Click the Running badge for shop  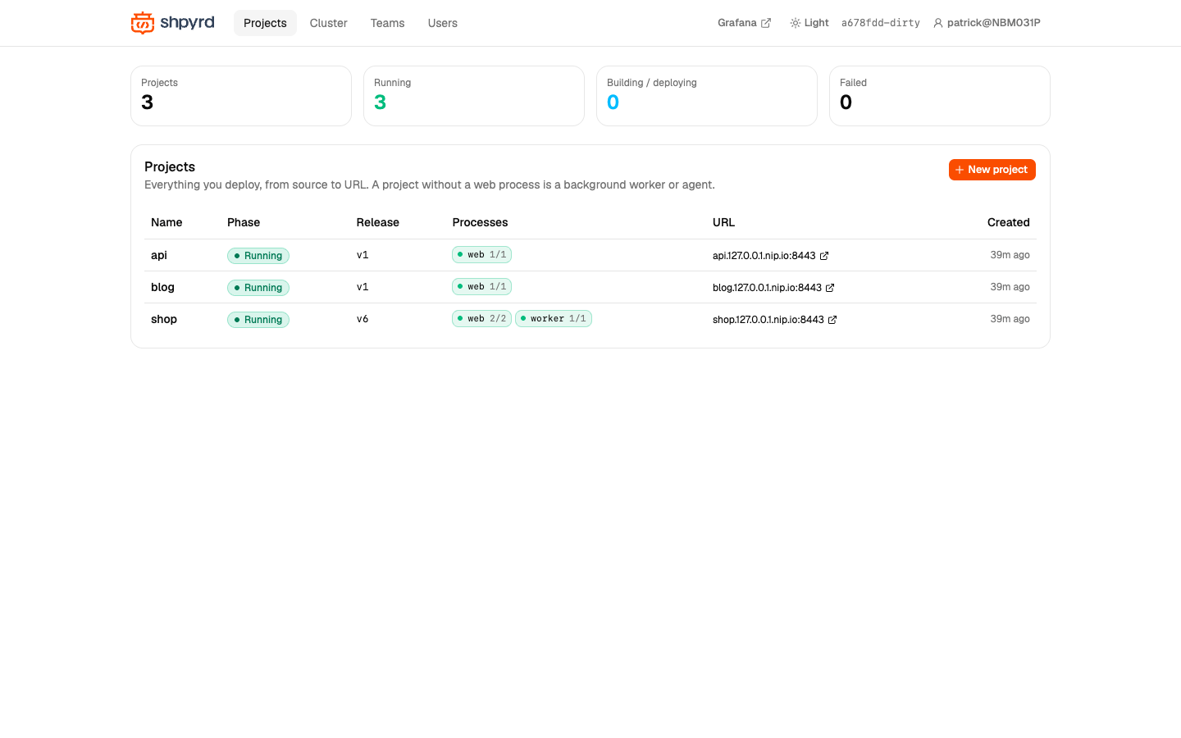(x=258, y=320)
